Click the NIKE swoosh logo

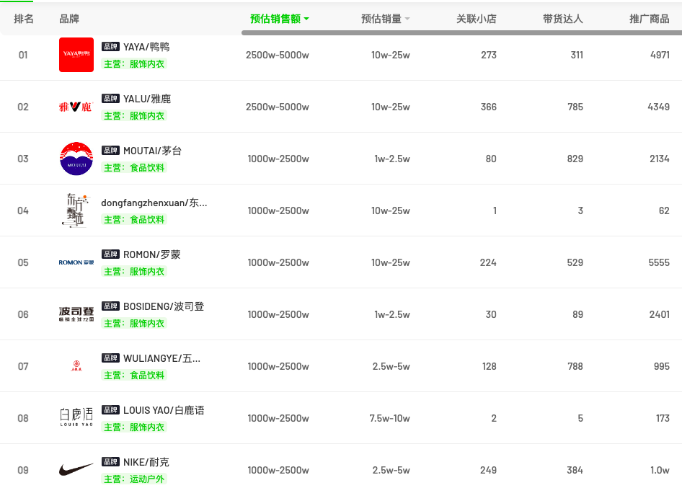(76, 470)
